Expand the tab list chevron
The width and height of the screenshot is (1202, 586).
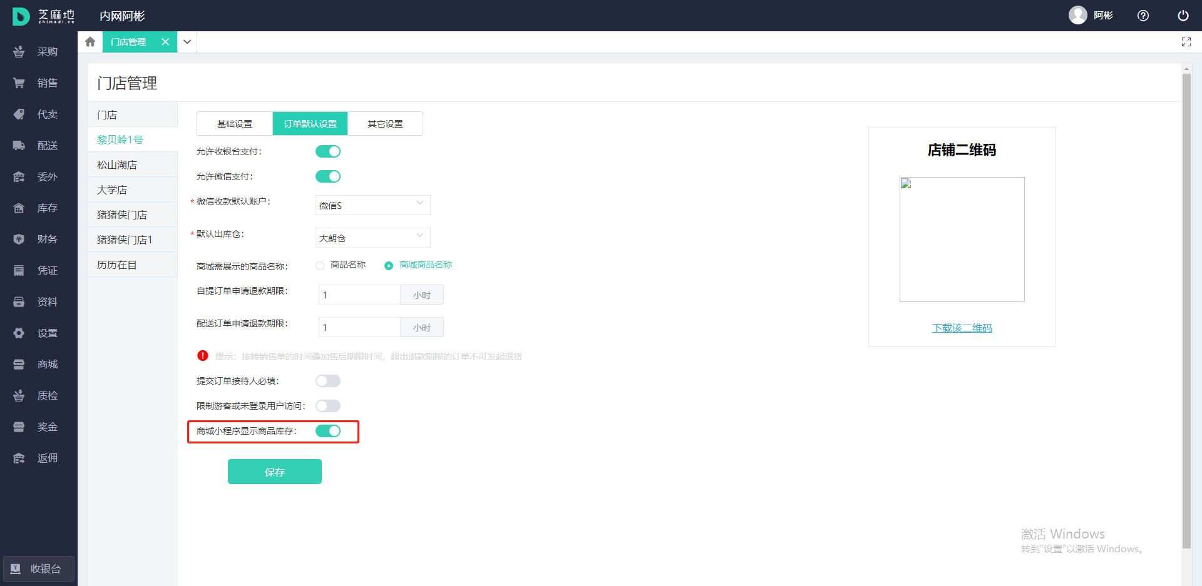tap(187, 42)
